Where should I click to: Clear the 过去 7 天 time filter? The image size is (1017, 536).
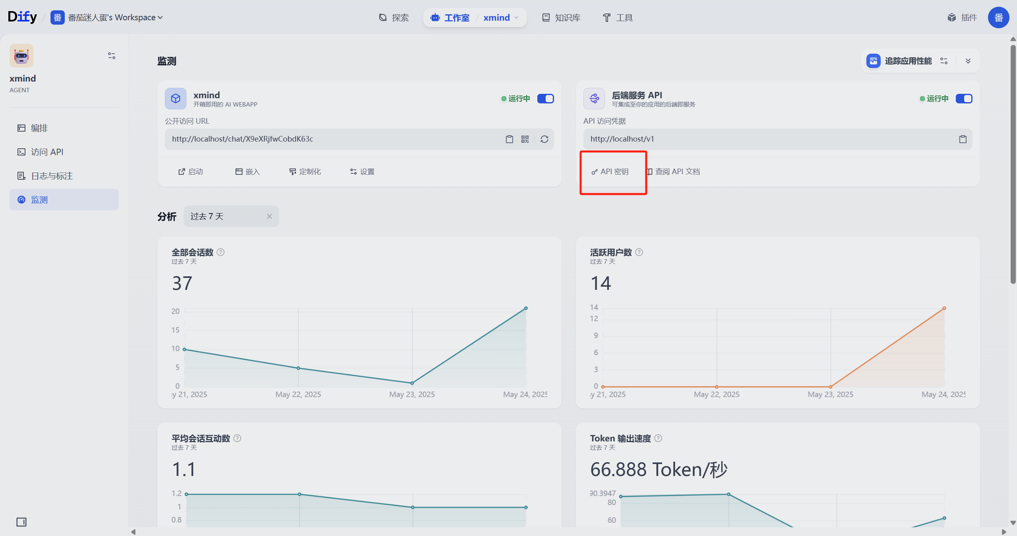click(269, 216)
